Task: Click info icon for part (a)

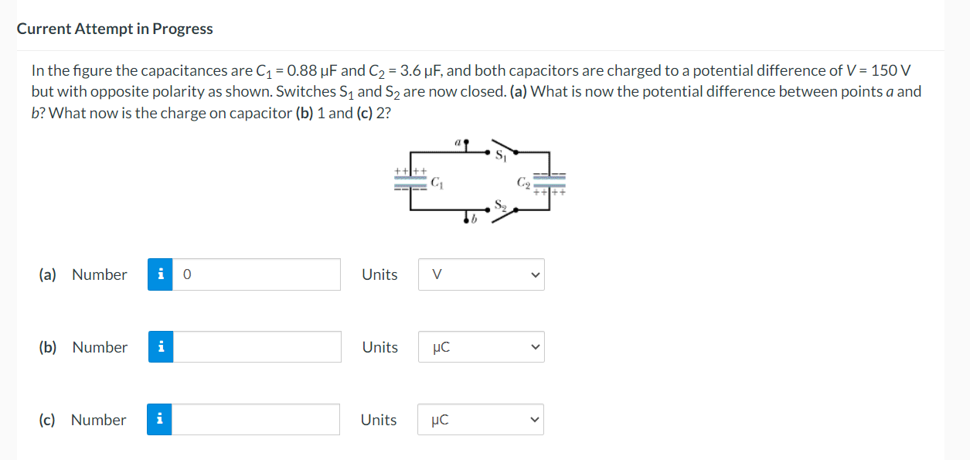Action: [159, 274]
